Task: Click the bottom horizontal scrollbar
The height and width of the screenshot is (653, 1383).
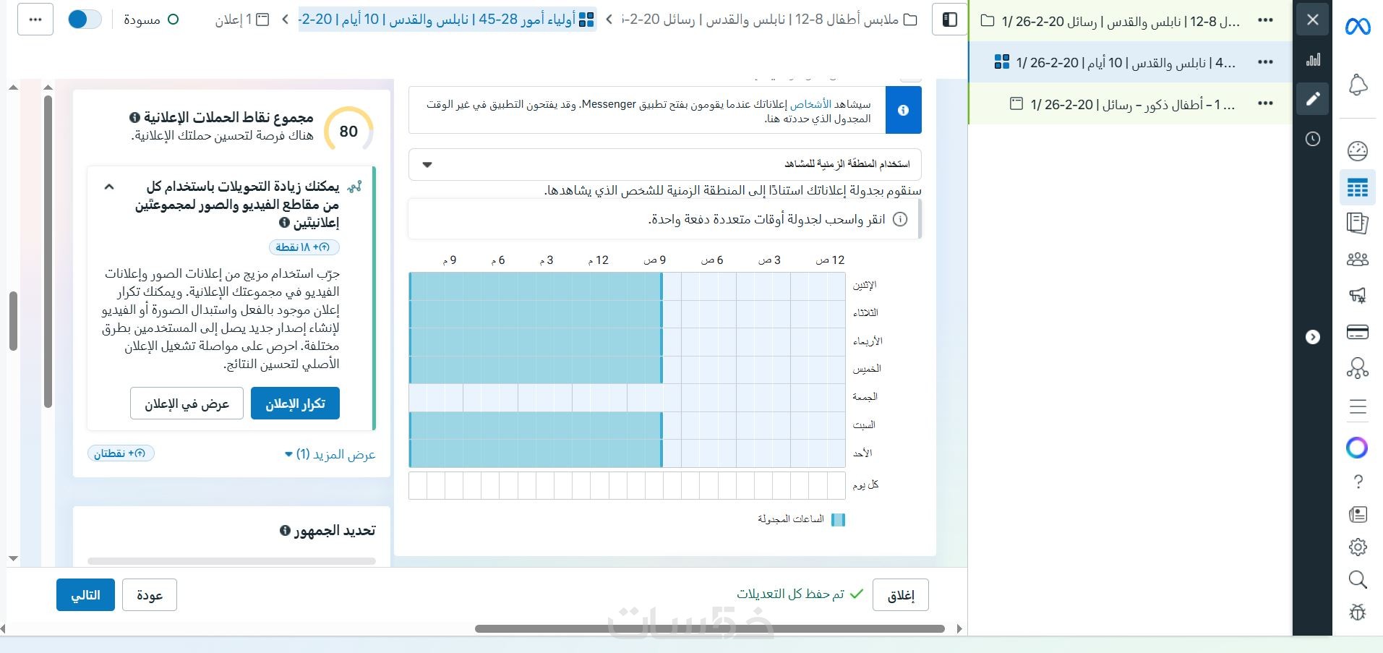Action: point(710,628)
